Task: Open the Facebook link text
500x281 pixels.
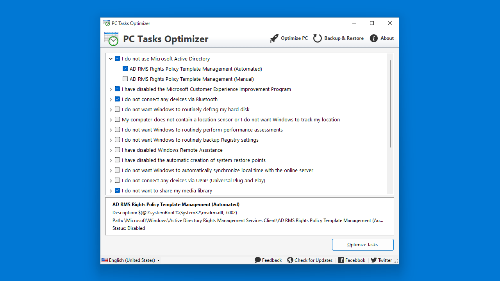Action: click(355, 260)
